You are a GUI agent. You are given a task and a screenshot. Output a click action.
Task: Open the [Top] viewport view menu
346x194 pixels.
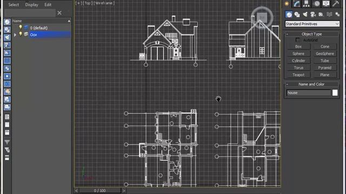coord(88,3)
